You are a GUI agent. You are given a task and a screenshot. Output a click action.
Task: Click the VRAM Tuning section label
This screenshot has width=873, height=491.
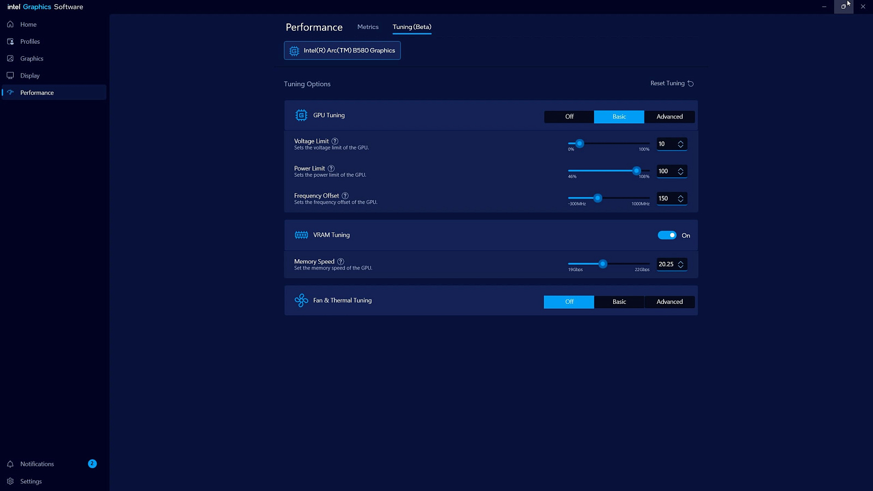click(x=331, y=235)
